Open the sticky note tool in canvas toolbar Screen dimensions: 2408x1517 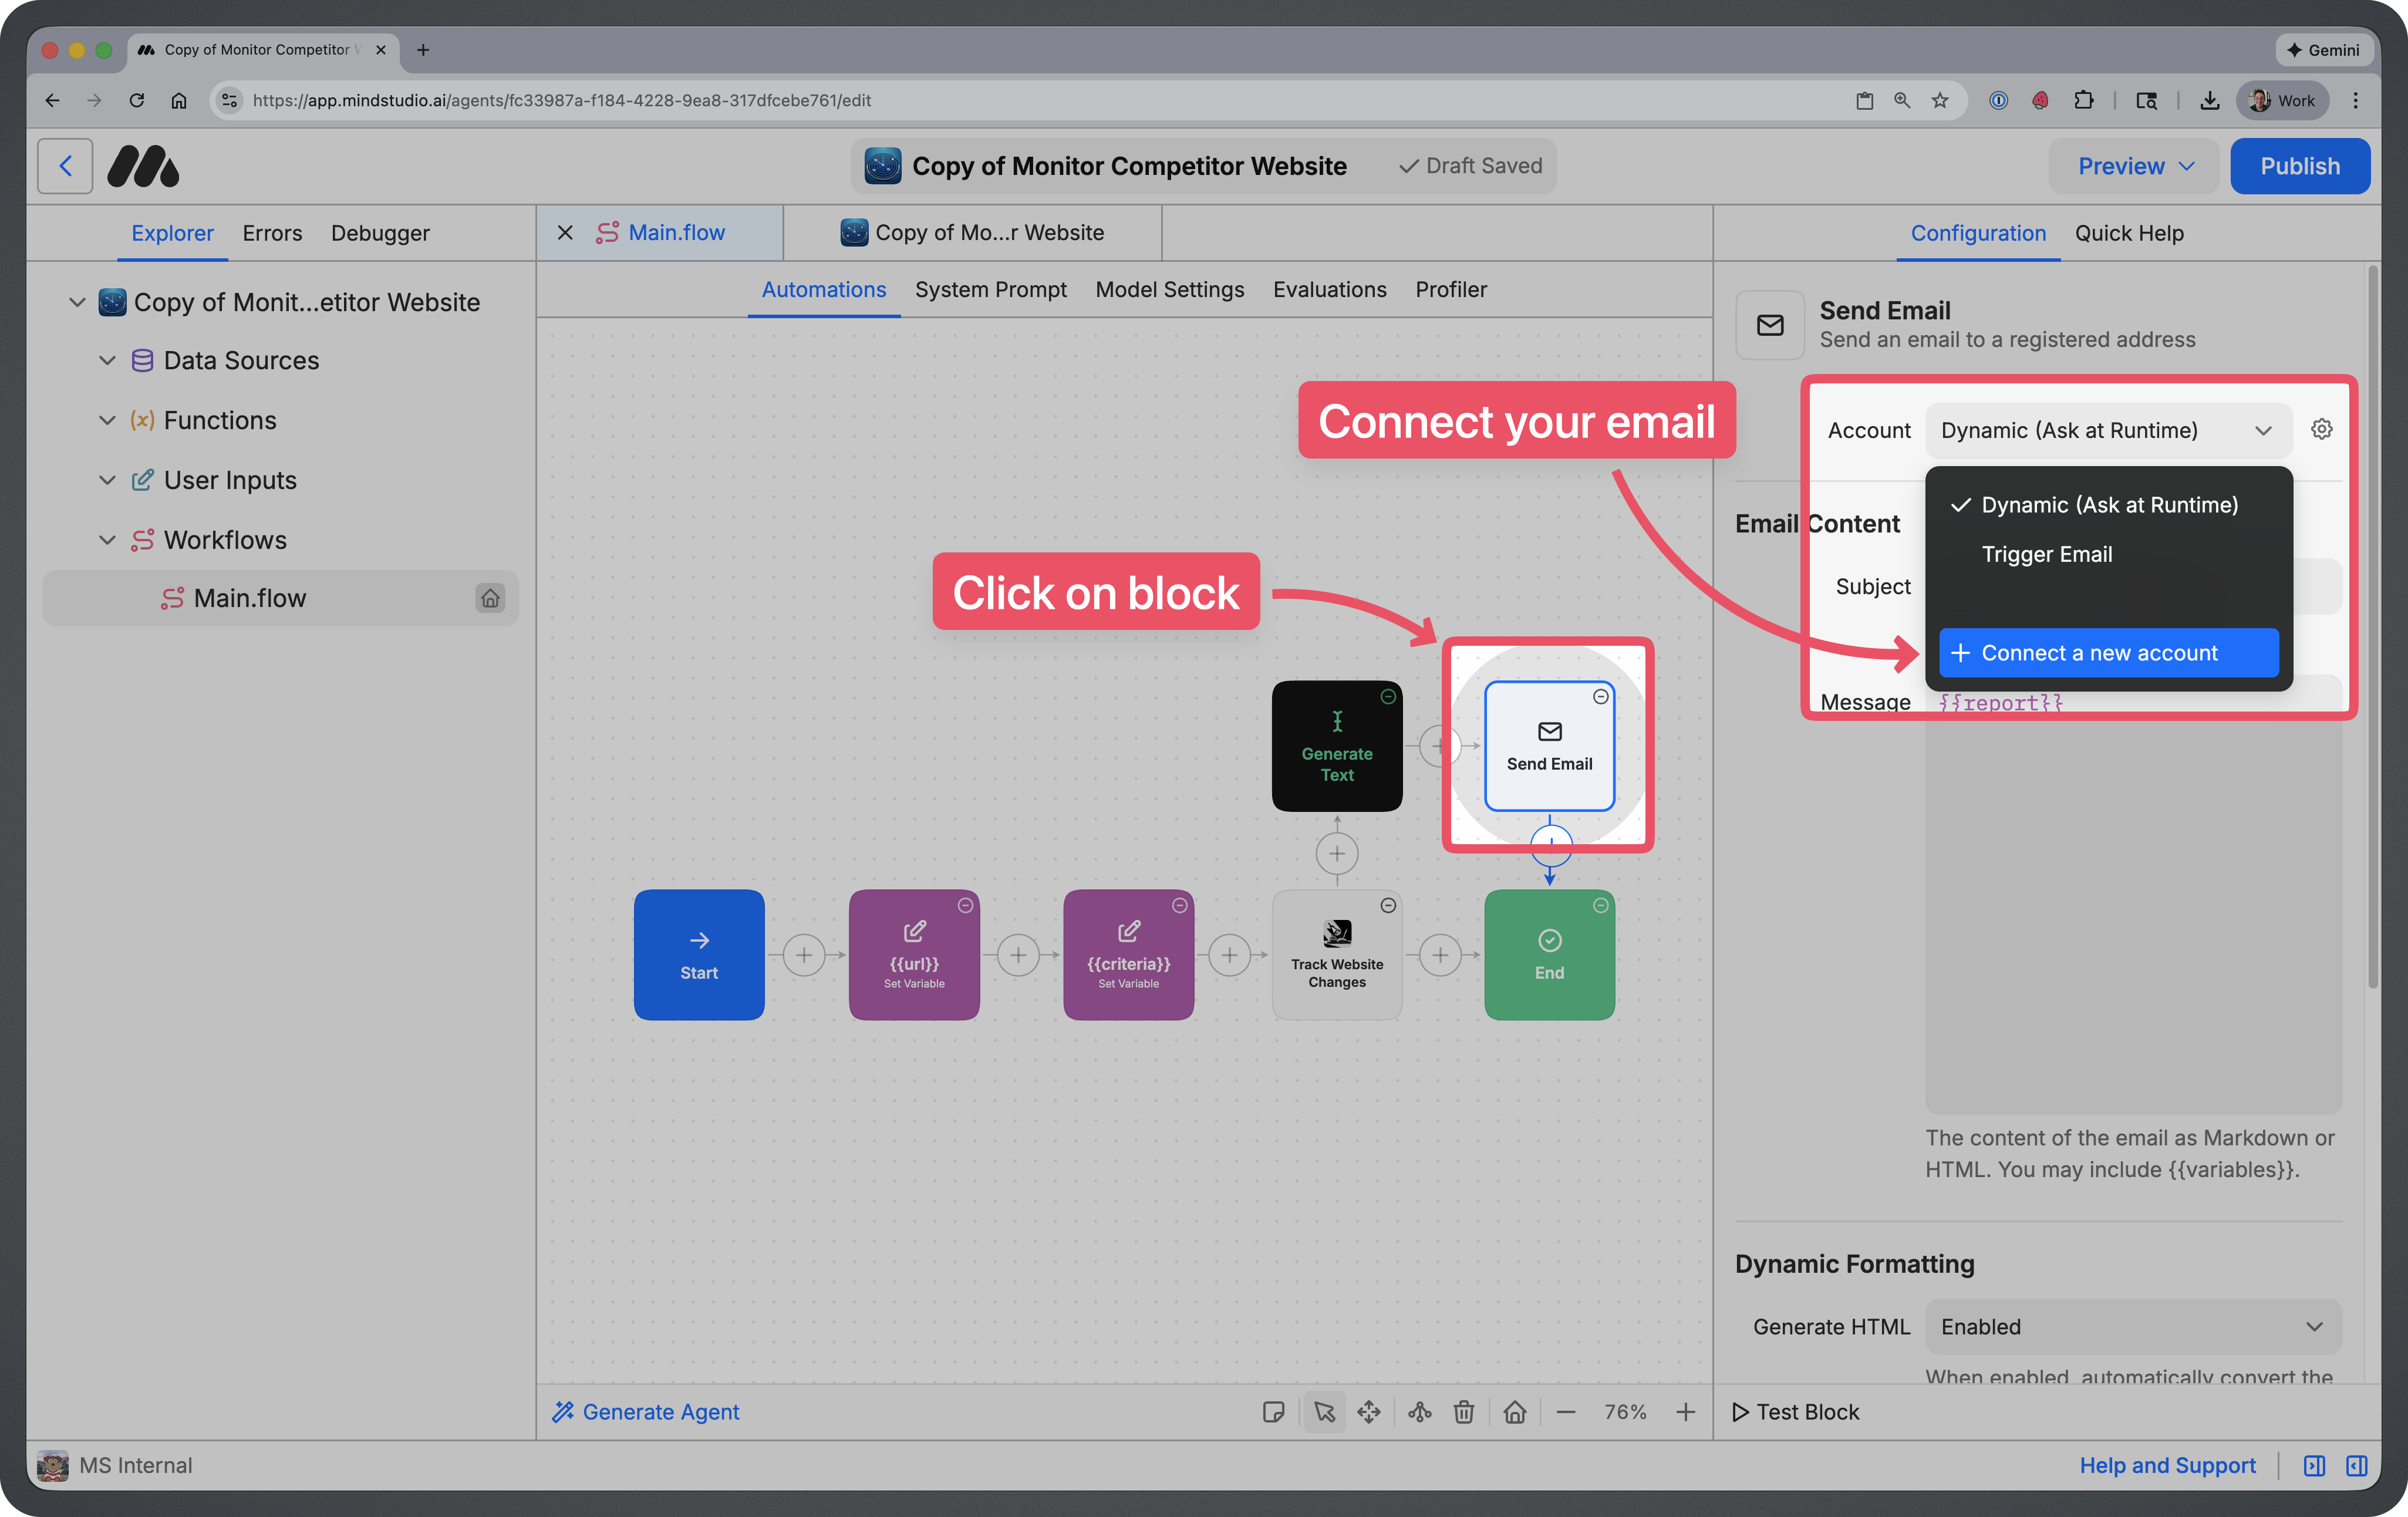click(x=1274, y=1412)
